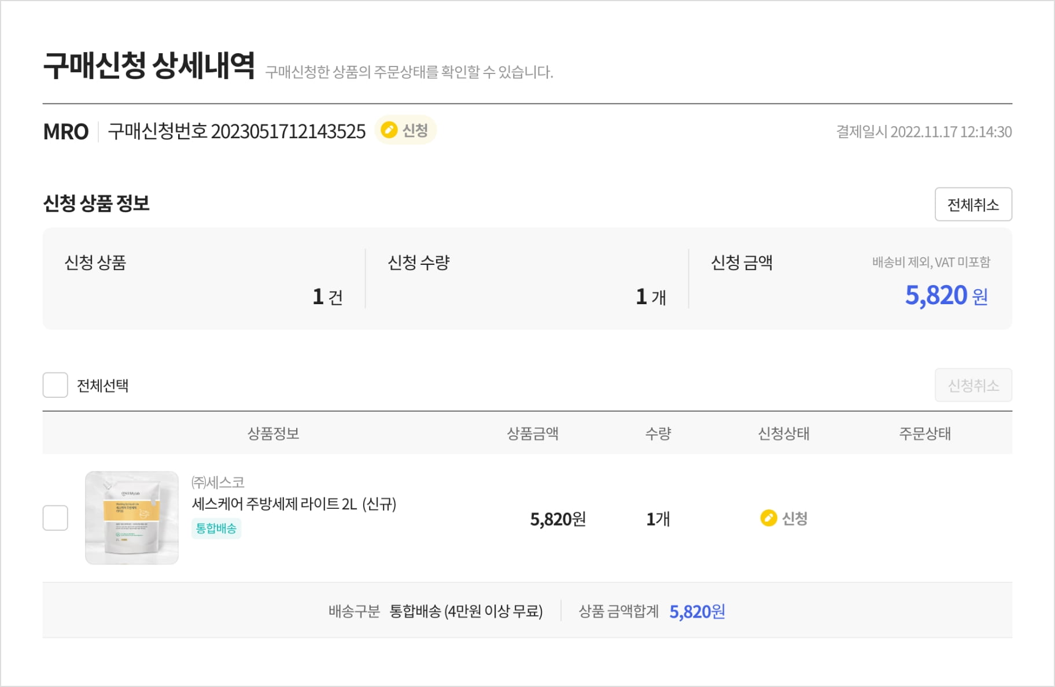Click the 신청 상품 정보 section heading

pyautogui.click(x=97, y=203)
